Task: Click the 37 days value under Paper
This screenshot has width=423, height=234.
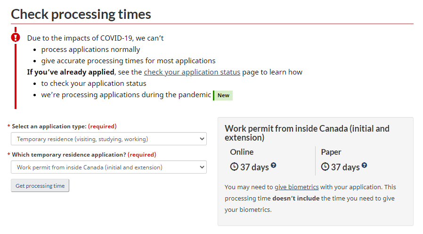Action: [345, 167]
